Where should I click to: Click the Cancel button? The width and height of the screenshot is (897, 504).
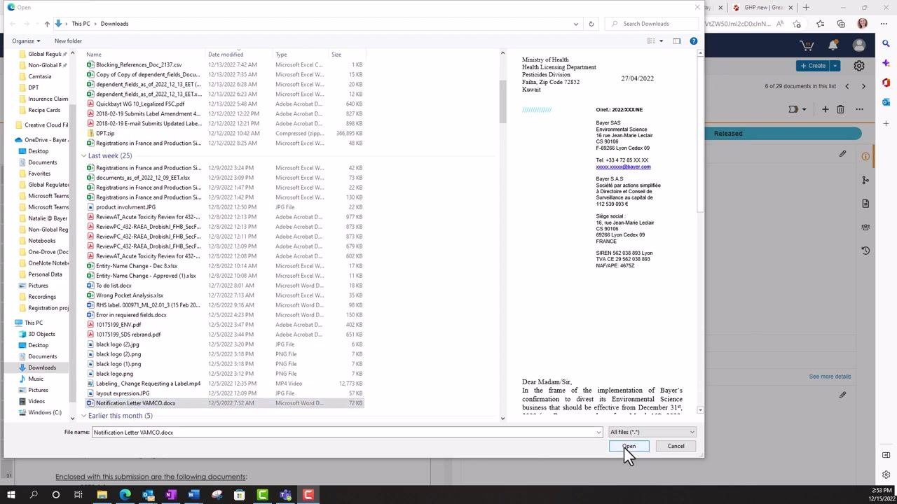[676, 447]
